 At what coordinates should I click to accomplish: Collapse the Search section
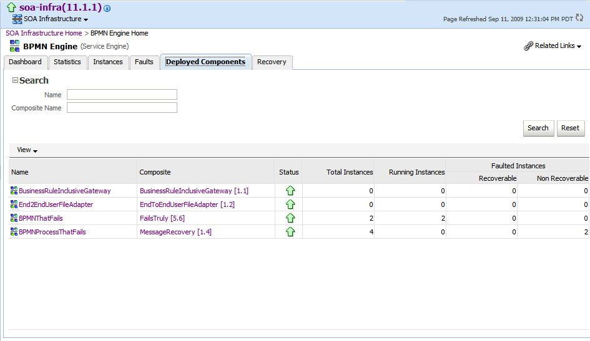(x=15, y=80)
